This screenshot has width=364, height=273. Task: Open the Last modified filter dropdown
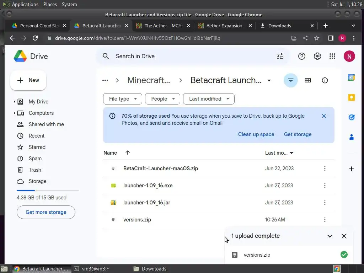[209, 99]
